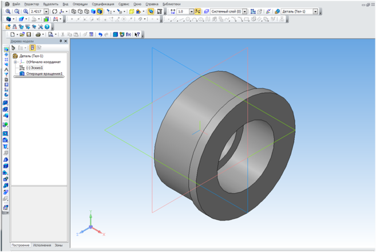
Task: Select the part editing sidebar top icon
Action: click(x=6, y=49)
